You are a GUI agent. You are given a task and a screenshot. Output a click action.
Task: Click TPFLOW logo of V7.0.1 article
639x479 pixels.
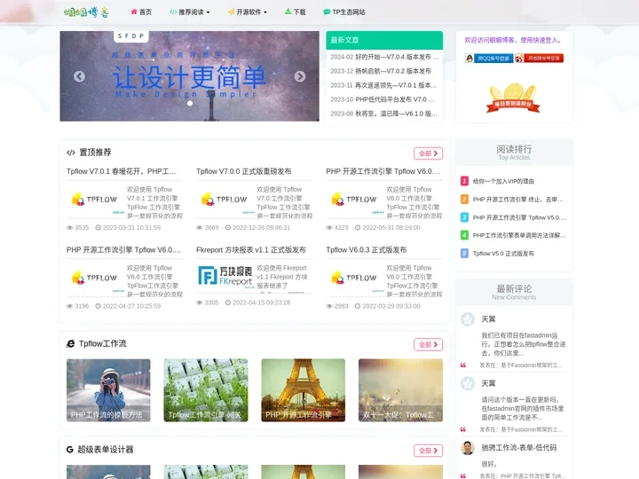tap(95, 200)
